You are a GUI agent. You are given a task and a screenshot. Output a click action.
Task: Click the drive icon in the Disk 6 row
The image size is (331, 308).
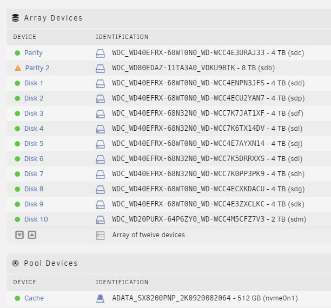pos(100,159)
